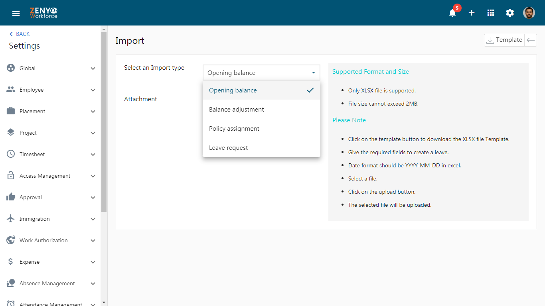
Task: Open Timesheet settings label
Action: (32, 154)
